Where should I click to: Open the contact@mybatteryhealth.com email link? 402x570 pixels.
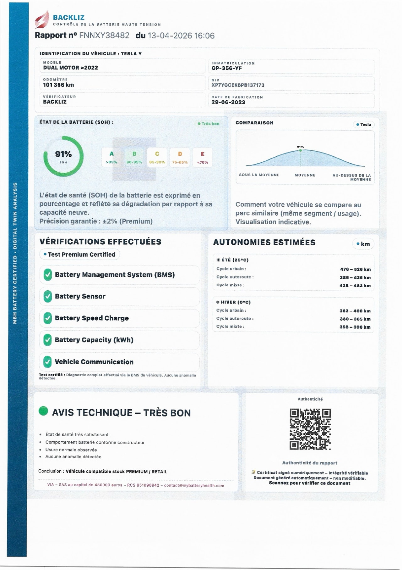point(194,485)
